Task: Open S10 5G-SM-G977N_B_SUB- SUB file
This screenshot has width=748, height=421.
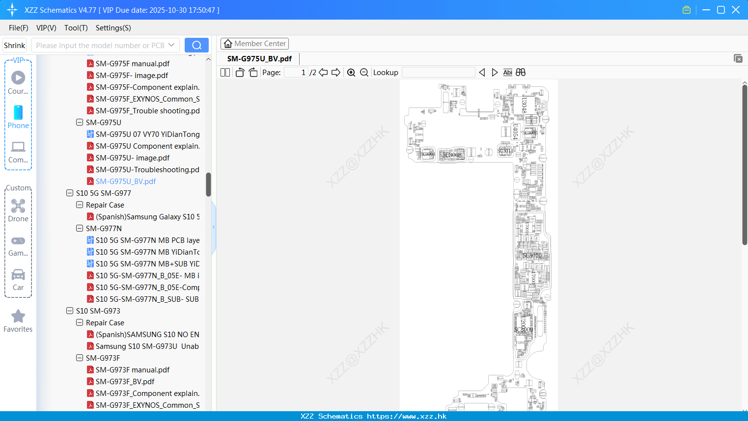Action: point(143,299)
